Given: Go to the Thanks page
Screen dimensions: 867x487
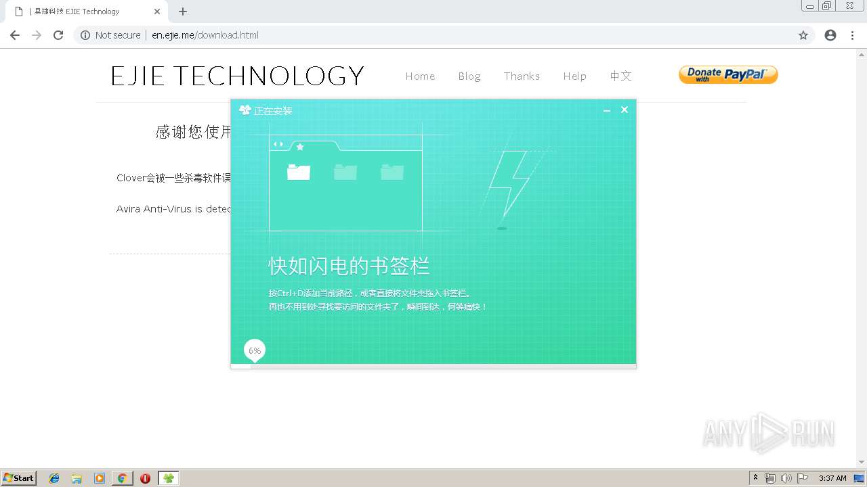Looking at the screenshot, I should [522, 76].
